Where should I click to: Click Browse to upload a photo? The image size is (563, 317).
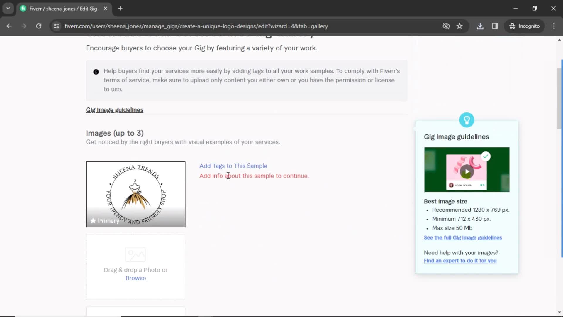(135, 278)
